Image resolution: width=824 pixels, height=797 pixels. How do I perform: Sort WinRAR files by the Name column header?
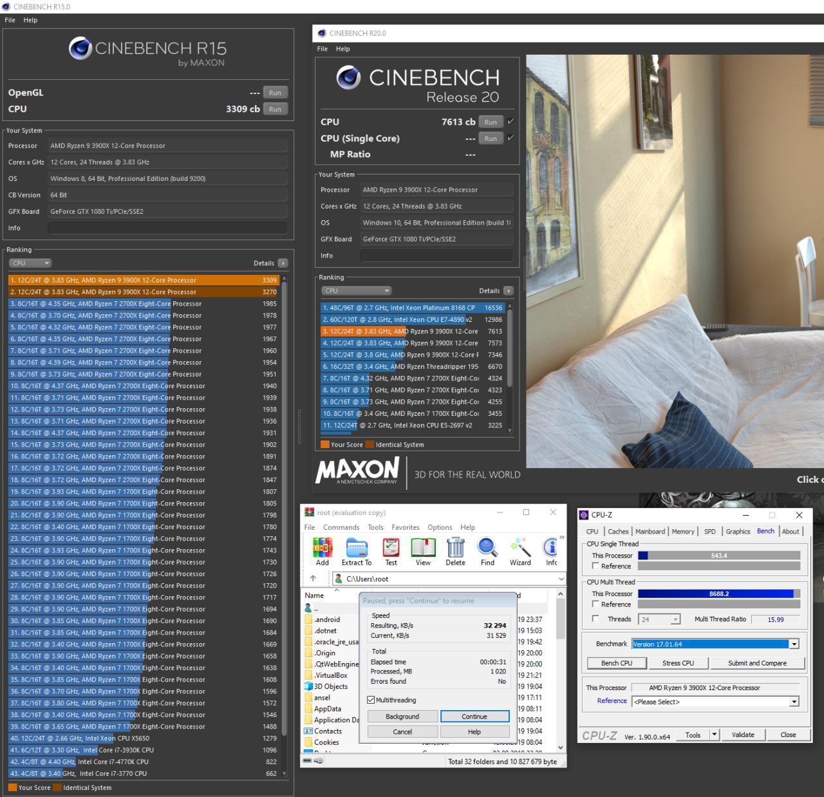tap(314, 595)
